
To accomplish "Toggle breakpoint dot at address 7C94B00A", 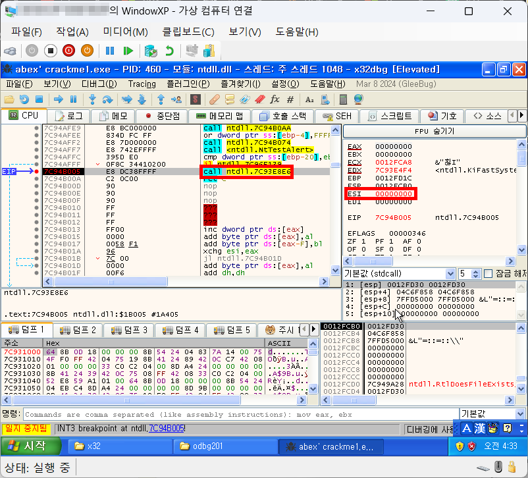I will 36,179.
